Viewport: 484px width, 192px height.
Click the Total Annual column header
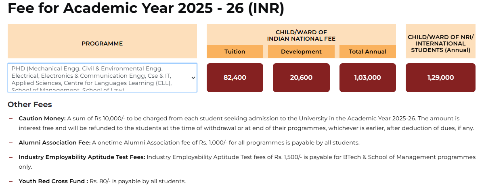[368, 52]
